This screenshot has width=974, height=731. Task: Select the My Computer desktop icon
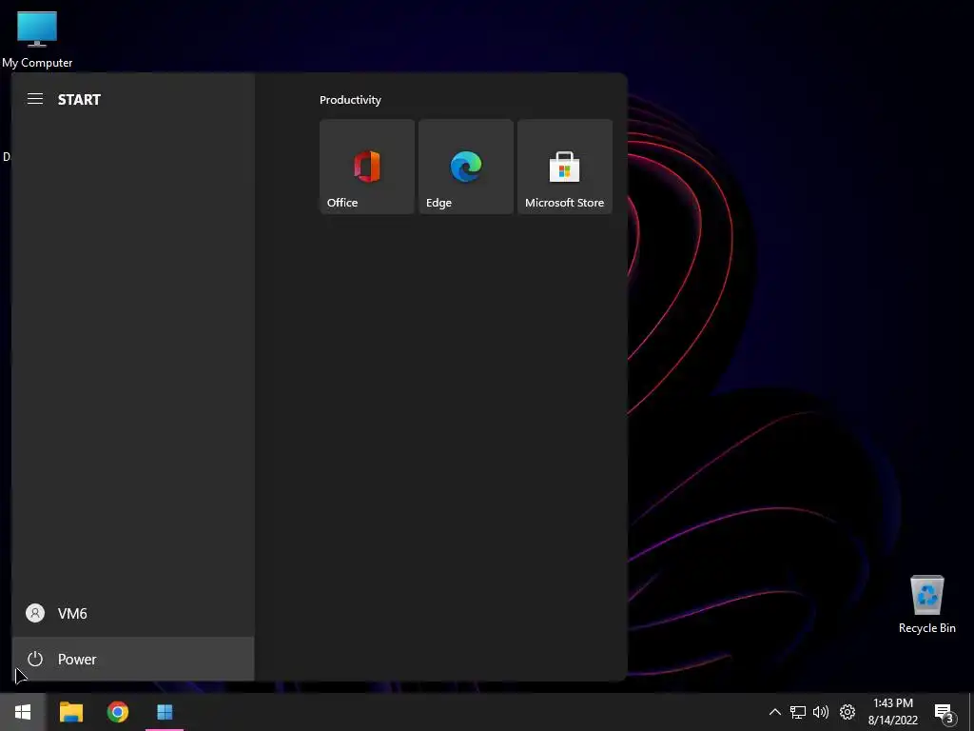point(37,39)
